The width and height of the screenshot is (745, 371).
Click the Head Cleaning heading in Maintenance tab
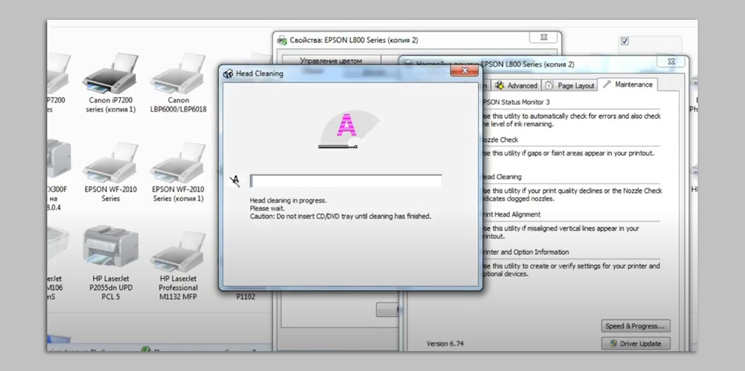click(x=501, y=177)
